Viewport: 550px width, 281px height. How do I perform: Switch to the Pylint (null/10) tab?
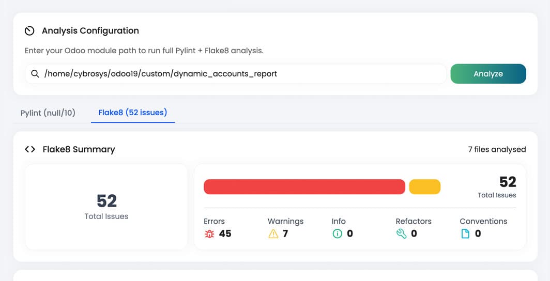[48, 113]
